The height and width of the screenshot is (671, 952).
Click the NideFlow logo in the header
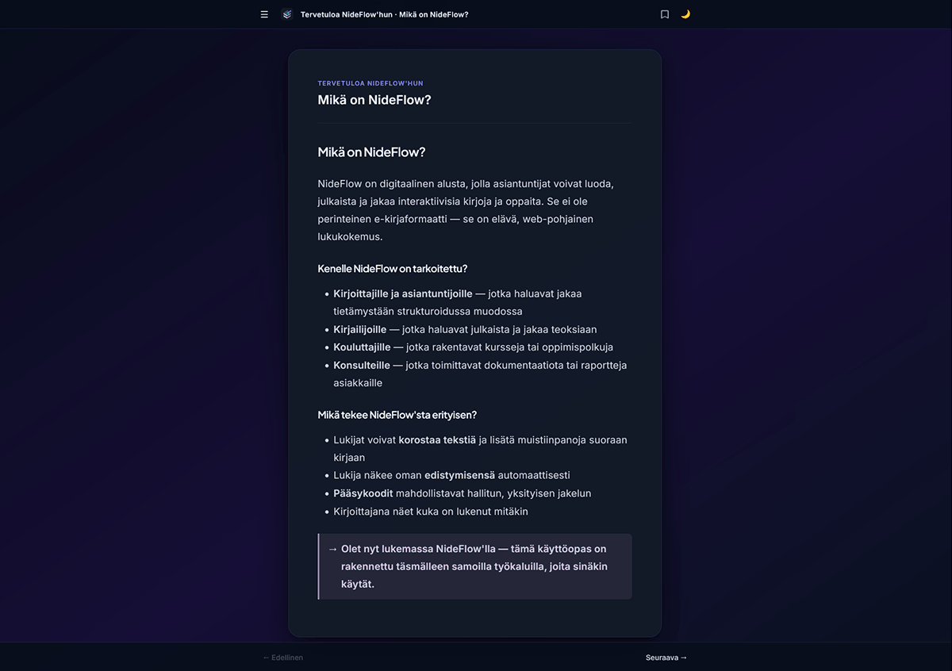(286, 13)
